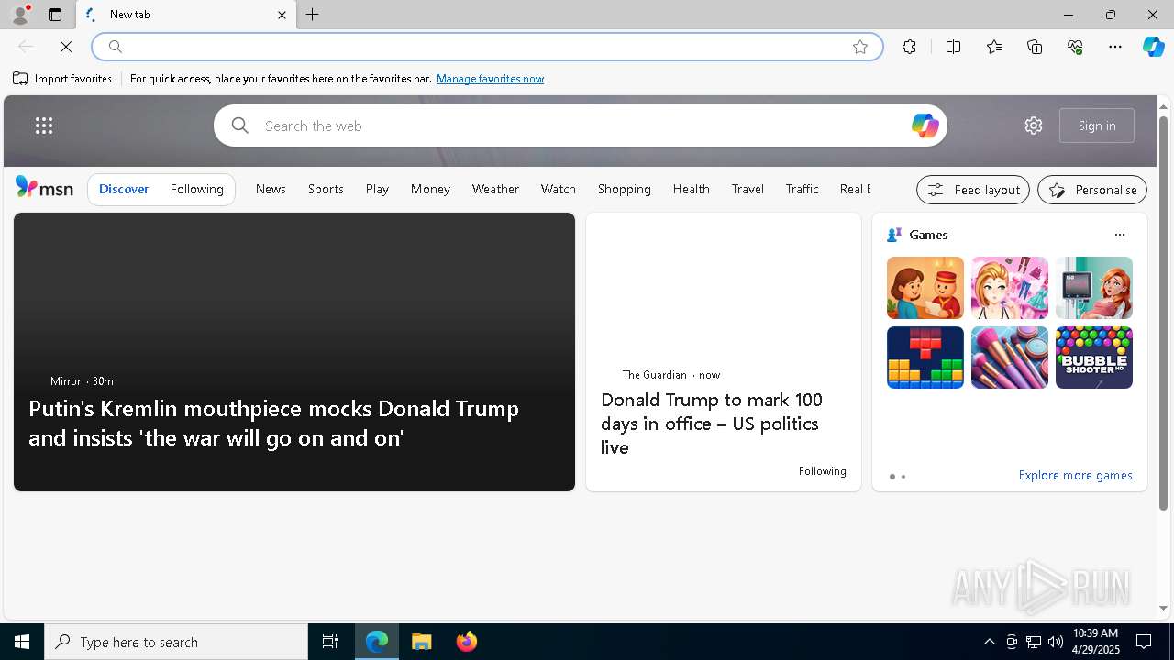Close the New tab
This screenshot has width=1174, height=660.
pyautogui.click(x=282, y=15)
